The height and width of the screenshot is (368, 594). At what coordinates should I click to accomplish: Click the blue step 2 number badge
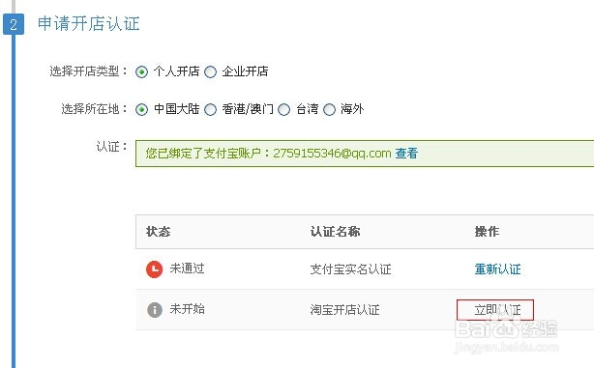coord(14,24)
